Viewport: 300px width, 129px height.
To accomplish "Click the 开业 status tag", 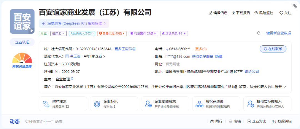I will click(44, 33).
